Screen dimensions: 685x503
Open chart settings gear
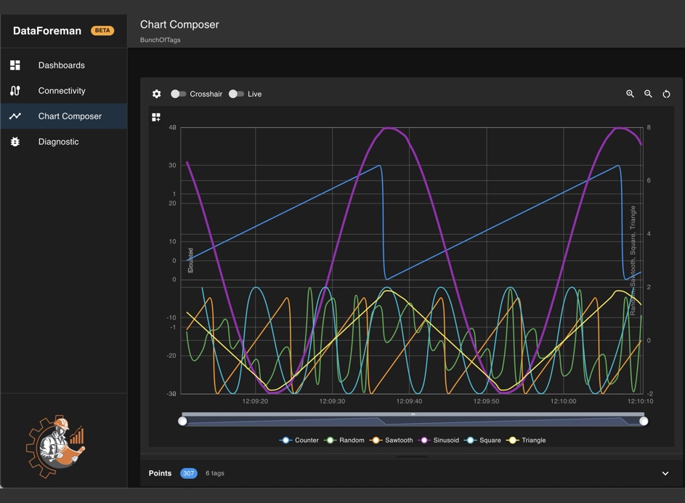click(x=156, y=94)
